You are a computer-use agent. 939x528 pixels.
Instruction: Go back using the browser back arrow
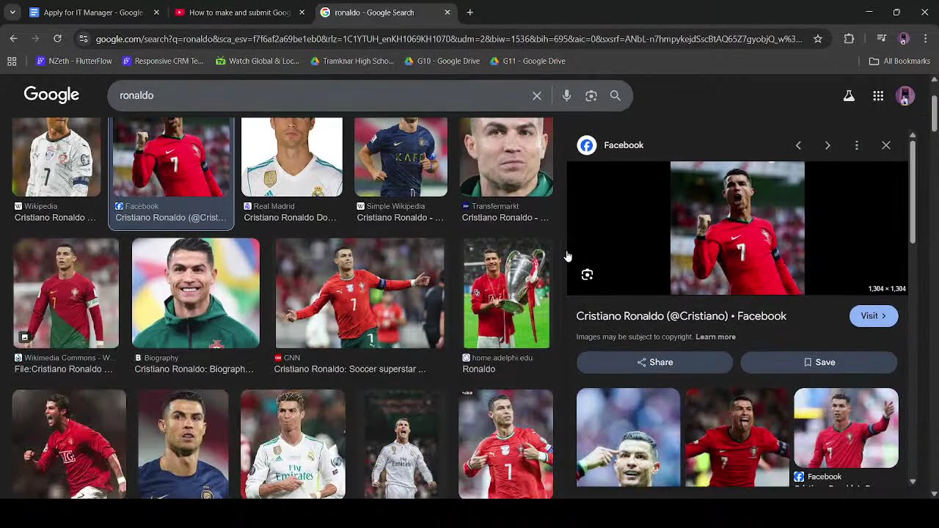(x=13, y=39)
